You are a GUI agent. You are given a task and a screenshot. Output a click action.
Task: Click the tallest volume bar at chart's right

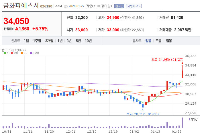click(x=183, y=123)
